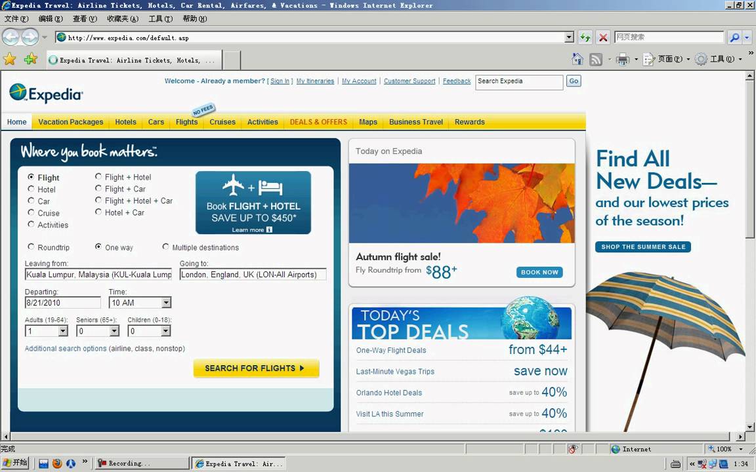Click the keyboard tray icon
The image size is (756, 472).
675,464
